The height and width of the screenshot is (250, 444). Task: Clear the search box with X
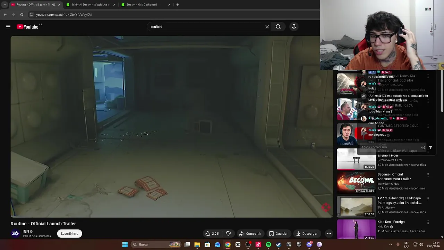click(267, 26)
